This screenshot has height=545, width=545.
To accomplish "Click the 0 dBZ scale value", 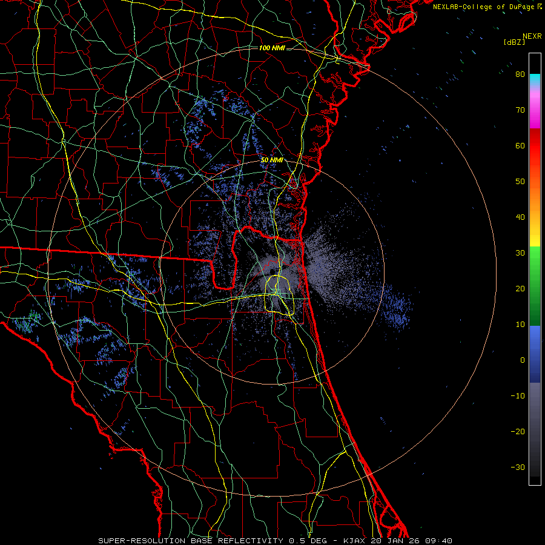I will 523,360.
